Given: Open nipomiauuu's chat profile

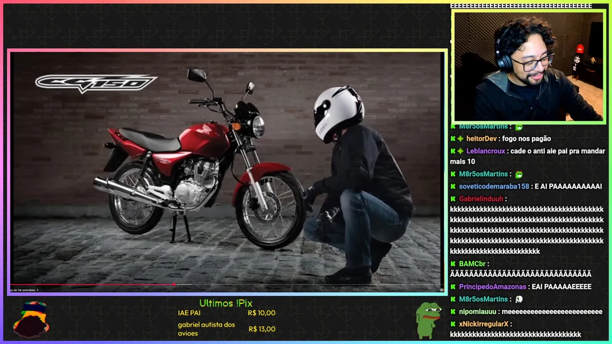Looking at the screenshot, I should 478,312.
